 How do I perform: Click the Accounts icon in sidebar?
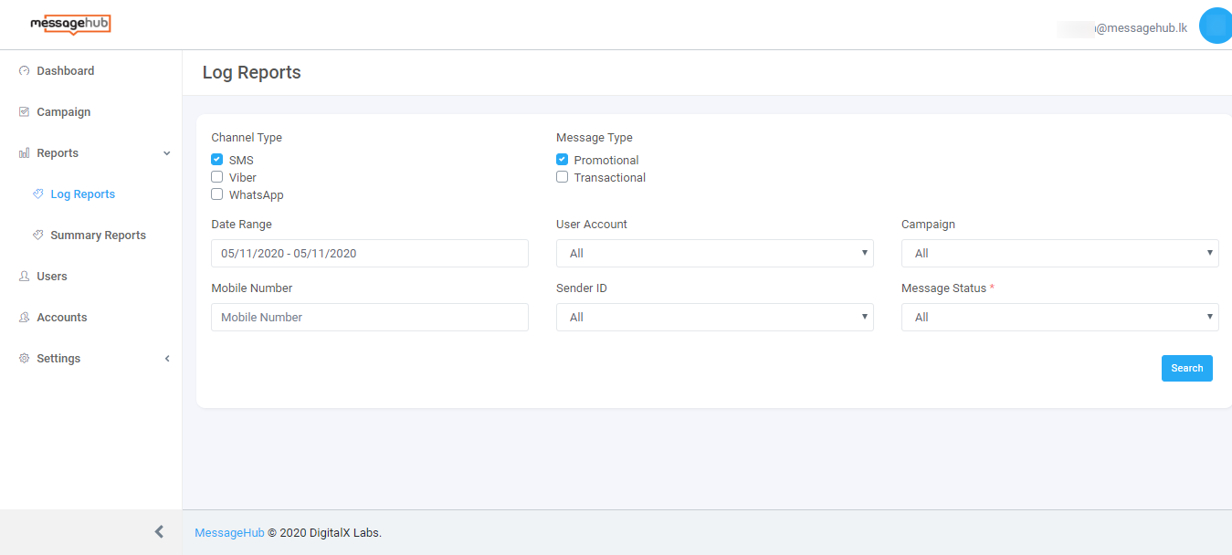25,318
